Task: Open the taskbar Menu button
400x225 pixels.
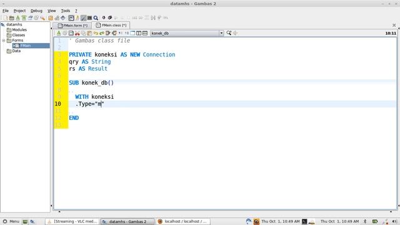Action: click(x=11, y=221)
